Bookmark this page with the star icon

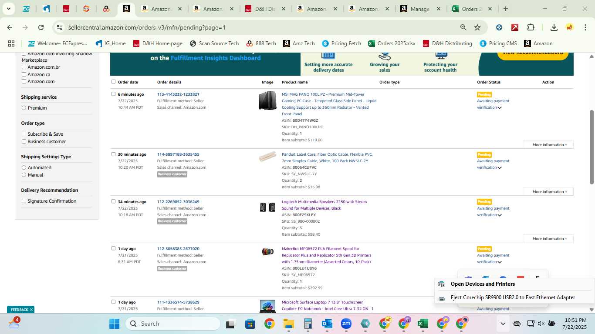click(477, 27)
